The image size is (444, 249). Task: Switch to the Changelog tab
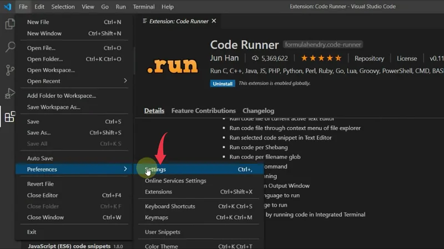click(258, 111)
